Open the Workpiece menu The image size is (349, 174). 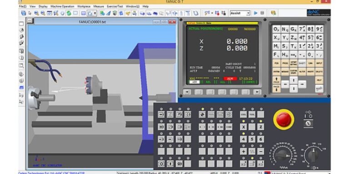click(x=84, y=6)
